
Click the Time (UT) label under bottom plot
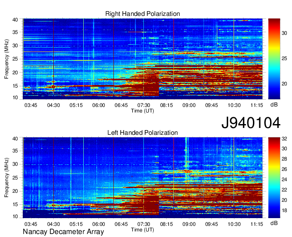143,230
